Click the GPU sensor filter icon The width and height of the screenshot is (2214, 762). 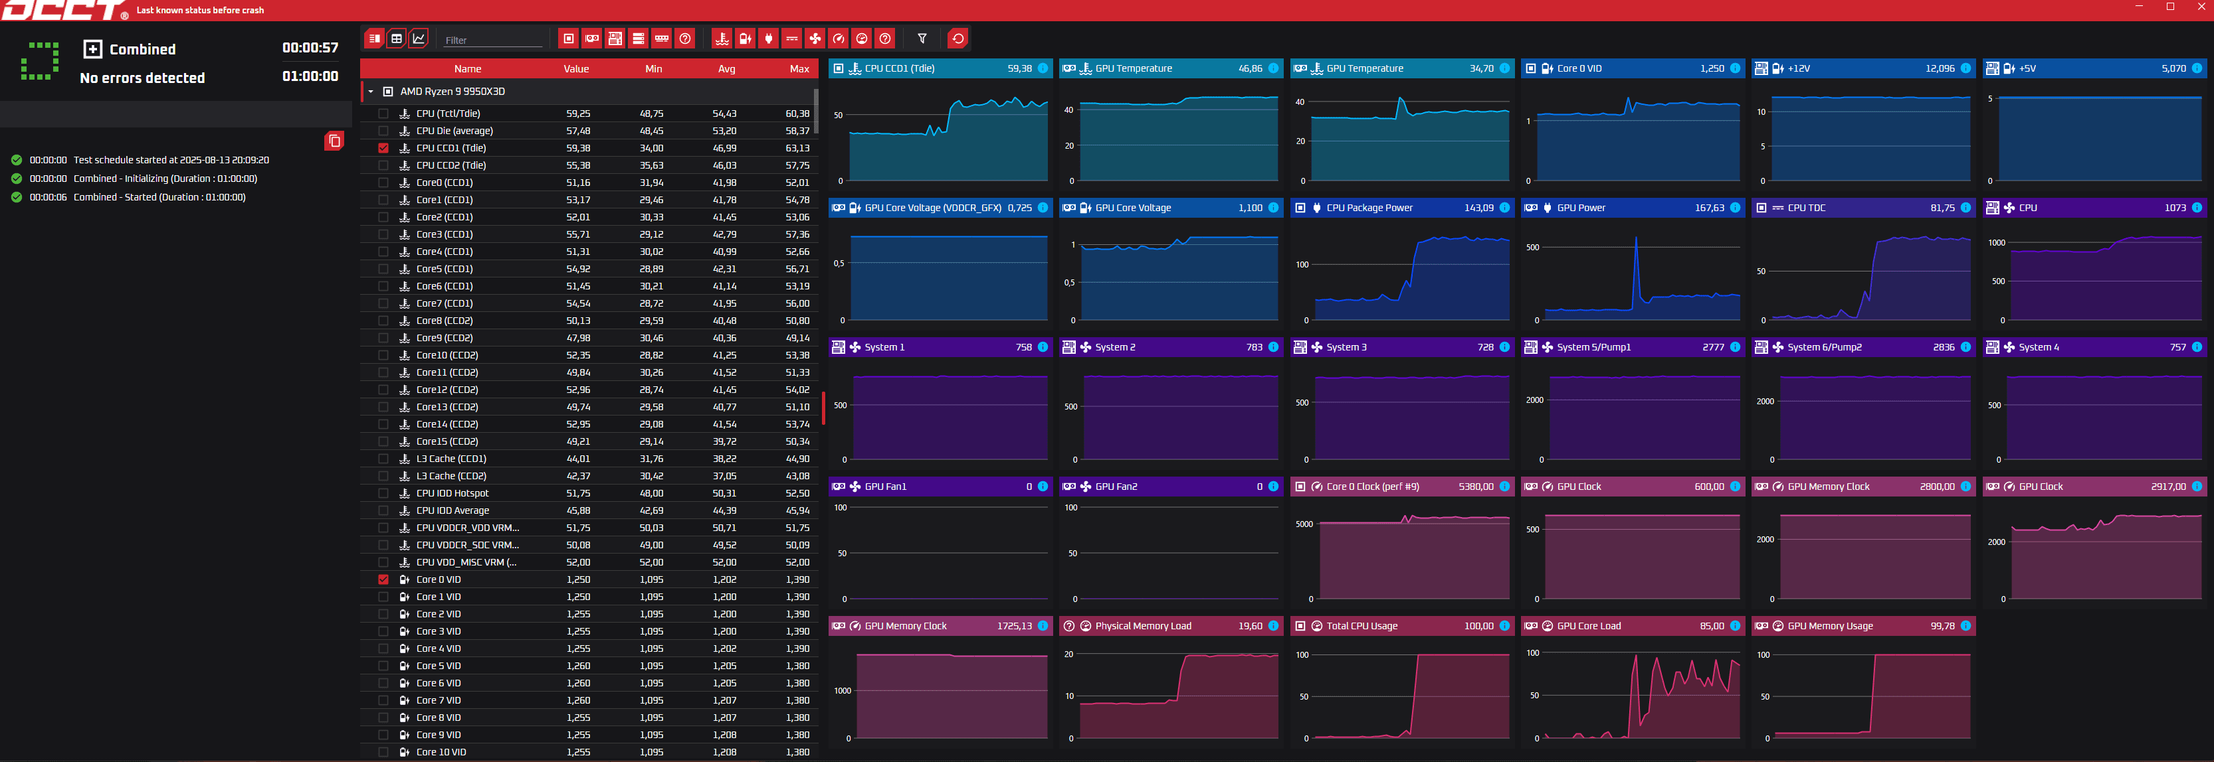click(591, 38)
